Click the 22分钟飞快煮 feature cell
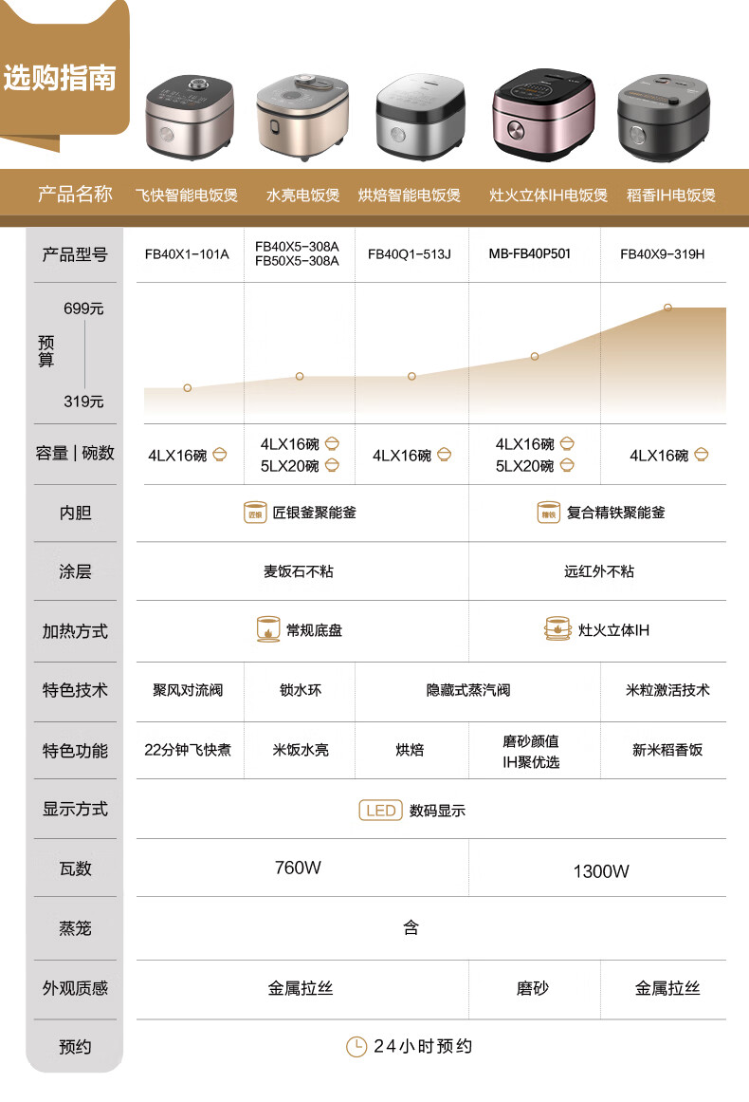The image size is (749, 1102). (188, 750)
